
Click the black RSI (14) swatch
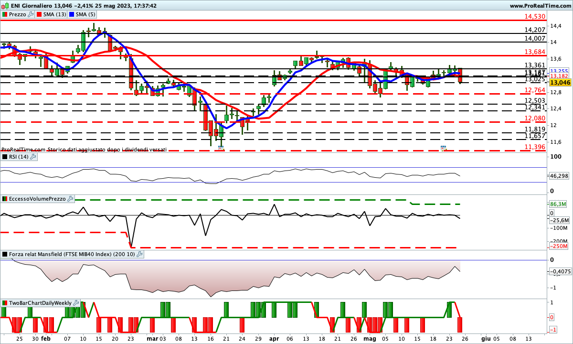[x=5, y=156]
